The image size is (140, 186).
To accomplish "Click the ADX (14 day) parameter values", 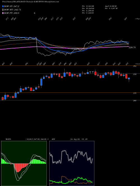I will 79,139.
